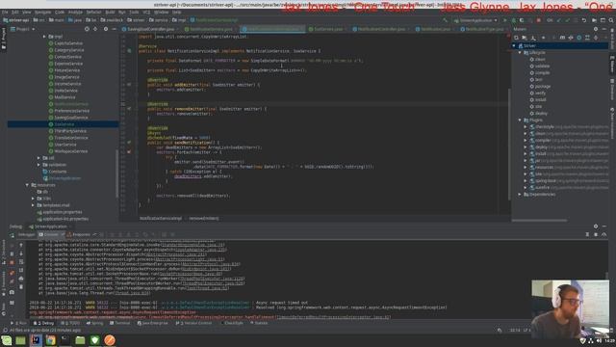Open the VCS menu
This screenshot has height=347, width=616.
click(x=146, y=13)
